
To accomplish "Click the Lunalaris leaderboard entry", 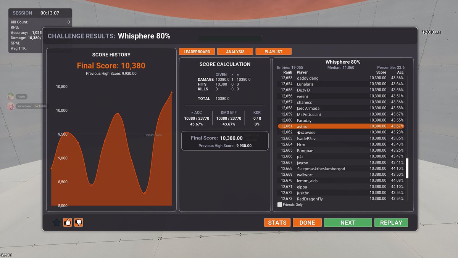I will click(341, 84).
